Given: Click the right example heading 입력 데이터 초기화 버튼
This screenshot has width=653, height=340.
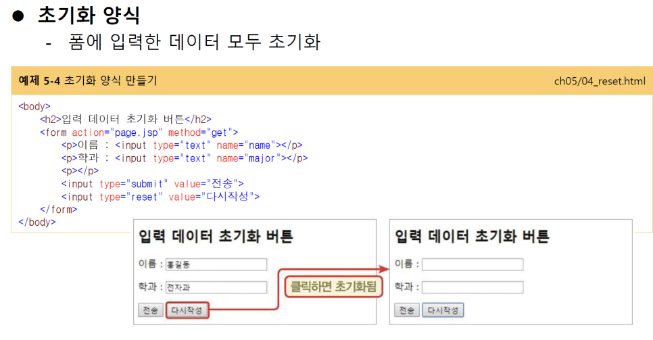Looking at the screenshot, I should point(472,237).
